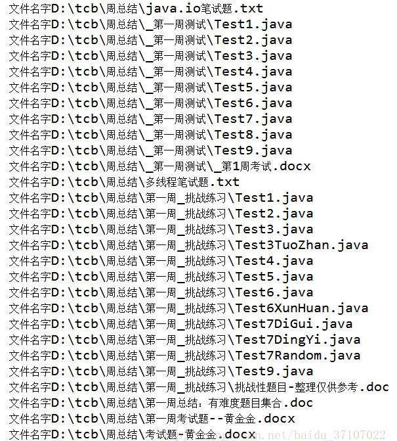Select the 第一周总结：有难度题目集合.doc line
The height and width of the screenshot is (441, 397).
161,402
